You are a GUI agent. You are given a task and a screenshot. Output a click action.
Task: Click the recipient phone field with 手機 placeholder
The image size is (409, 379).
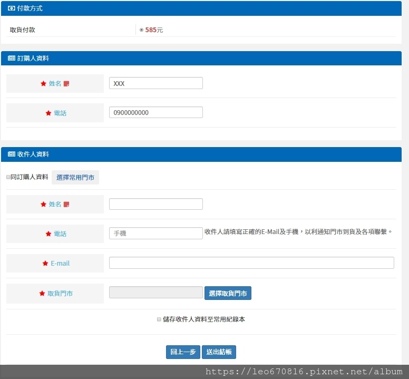point(155,233)
